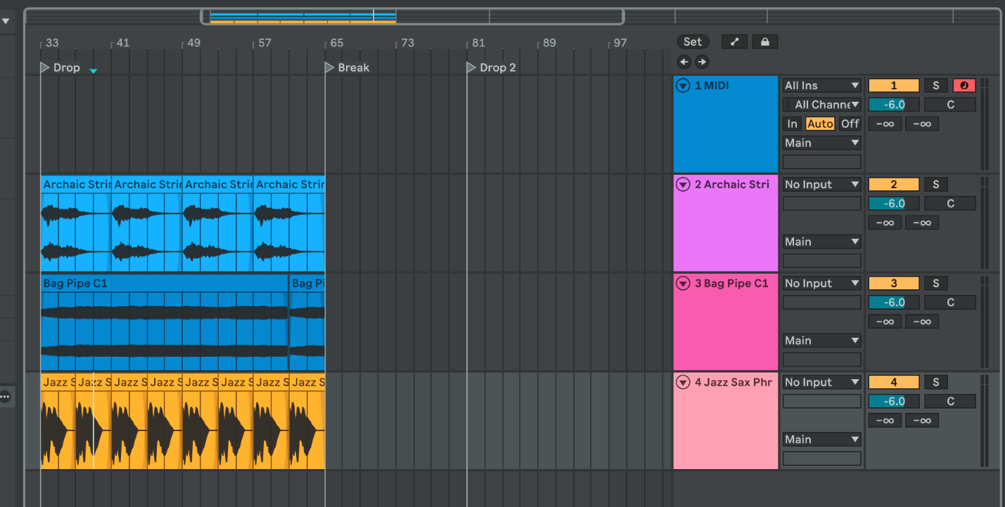Deactivate track 2 with its activator button
Image resolution: width=1005 pixels, height=507 pixels.
[894, 185]
